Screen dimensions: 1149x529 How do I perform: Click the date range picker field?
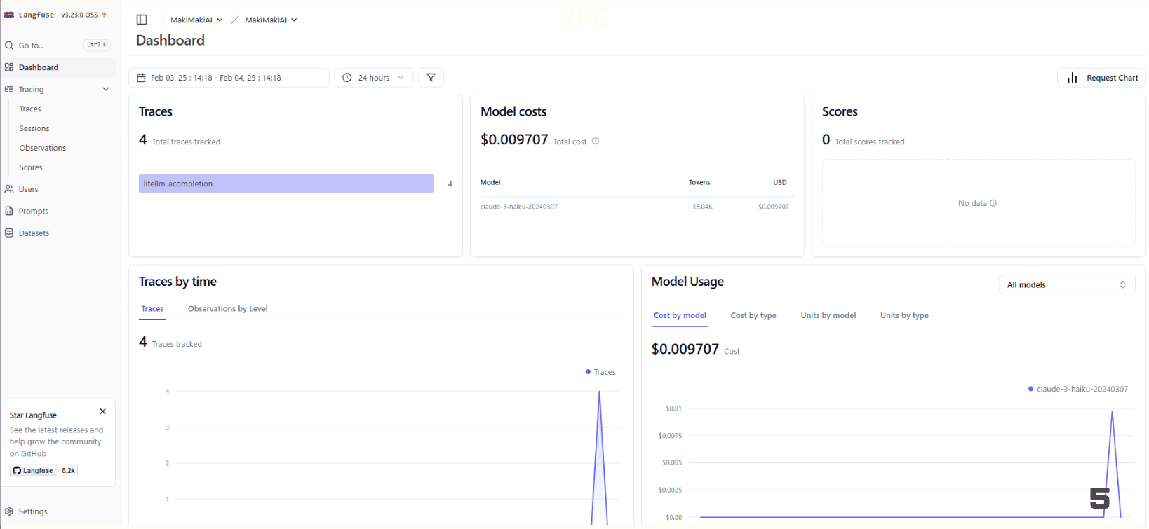[229, 78]
